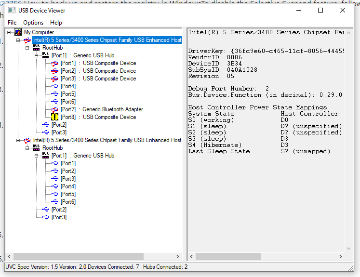Viewport: 360px width, 277px height.
Task: Collapse the second RootHub node
Action: click(27, 148)
